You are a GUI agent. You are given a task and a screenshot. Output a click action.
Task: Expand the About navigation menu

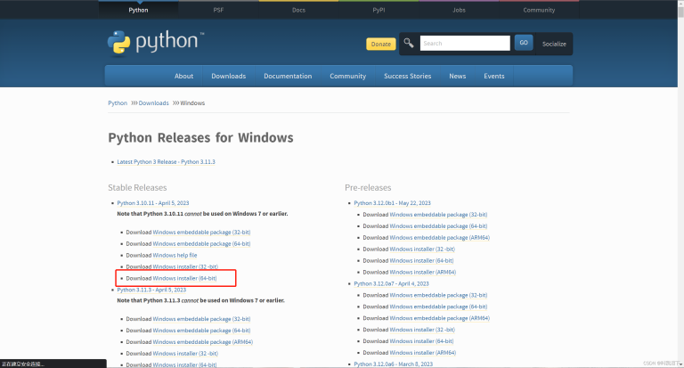pyautogui.click(x=183, y=76)
